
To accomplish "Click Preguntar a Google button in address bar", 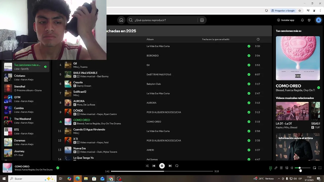I will [283, 11].
